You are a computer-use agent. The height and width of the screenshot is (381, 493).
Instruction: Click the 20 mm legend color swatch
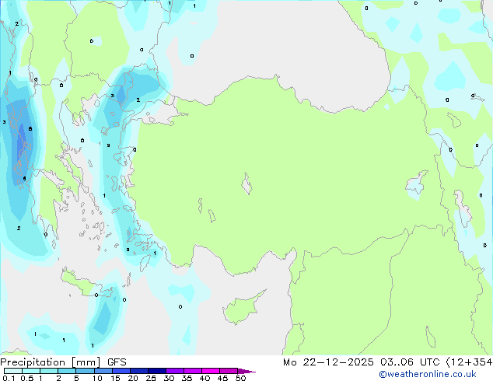tap(138, 371)
